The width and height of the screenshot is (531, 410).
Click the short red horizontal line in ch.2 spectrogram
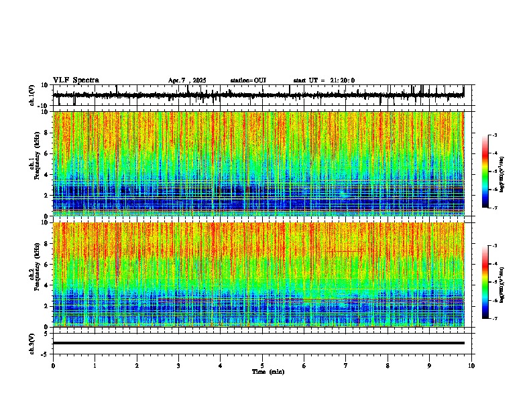pyautogui.click(x=345, y=251)
